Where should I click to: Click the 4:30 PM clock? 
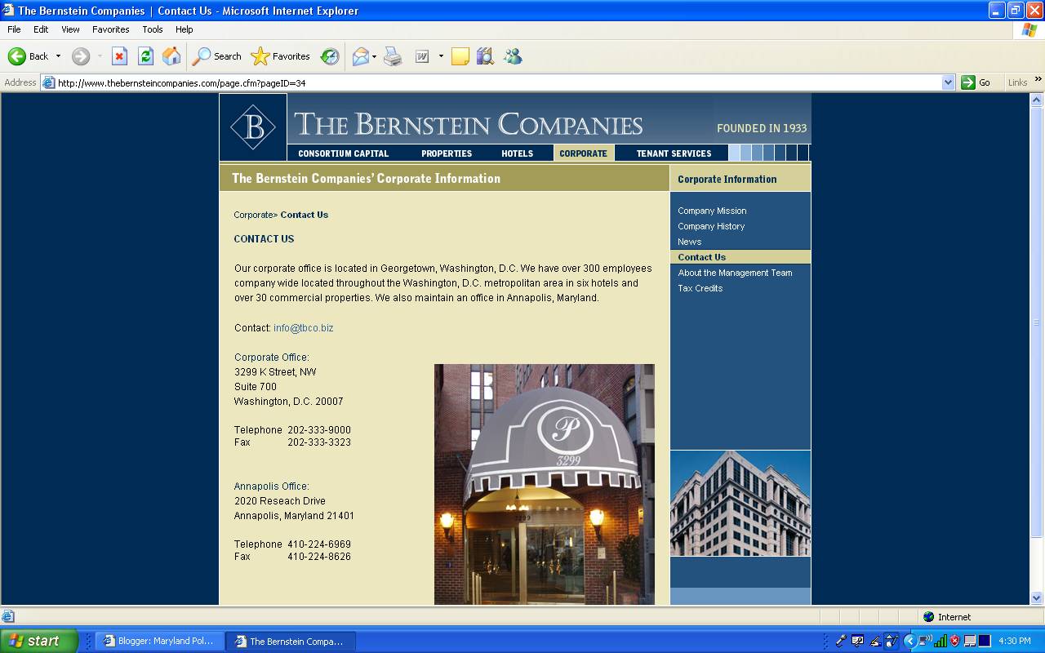[1014, 642]
